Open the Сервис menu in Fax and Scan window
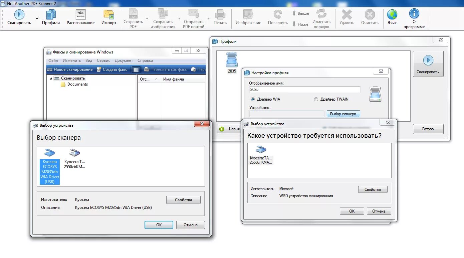 coord(103,60)
